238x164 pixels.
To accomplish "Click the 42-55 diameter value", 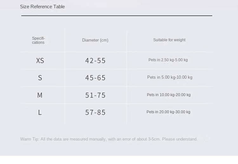I will click(95, 61).
